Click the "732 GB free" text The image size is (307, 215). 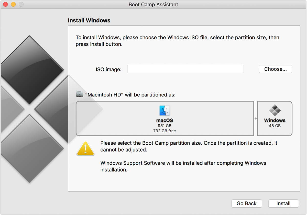coord(165,131)
